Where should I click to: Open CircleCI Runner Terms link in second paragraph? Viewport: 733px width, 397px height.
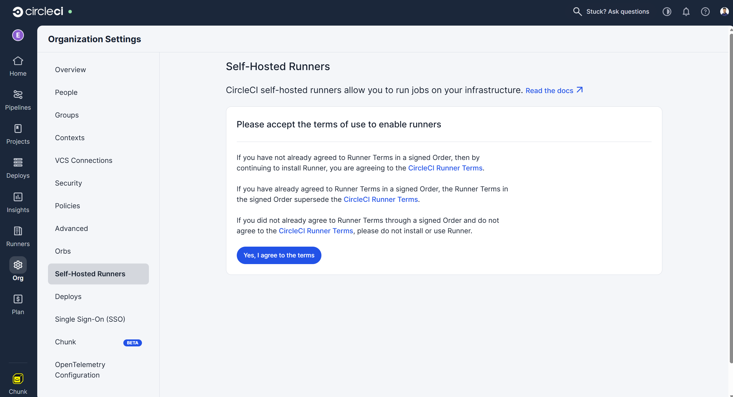(381, 200)
